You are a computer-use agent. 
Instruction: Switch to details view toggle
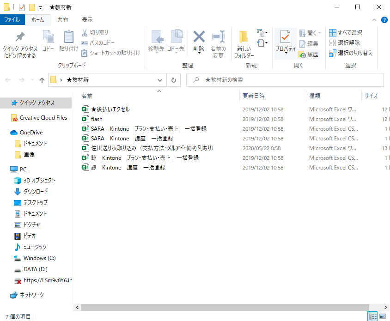(372, 316)
